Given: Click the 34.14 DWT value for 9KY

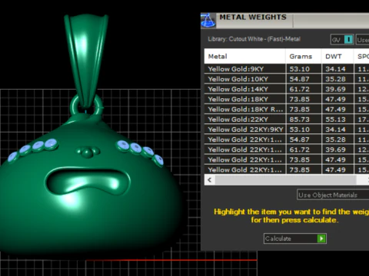Looking at the screenshot, I should [x=335, y=69].
